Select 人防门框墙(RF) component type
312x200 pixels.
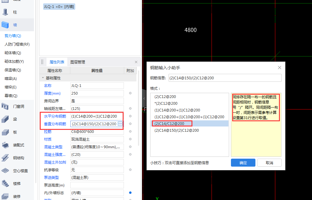pyautogui.click(x=17, y=44)
